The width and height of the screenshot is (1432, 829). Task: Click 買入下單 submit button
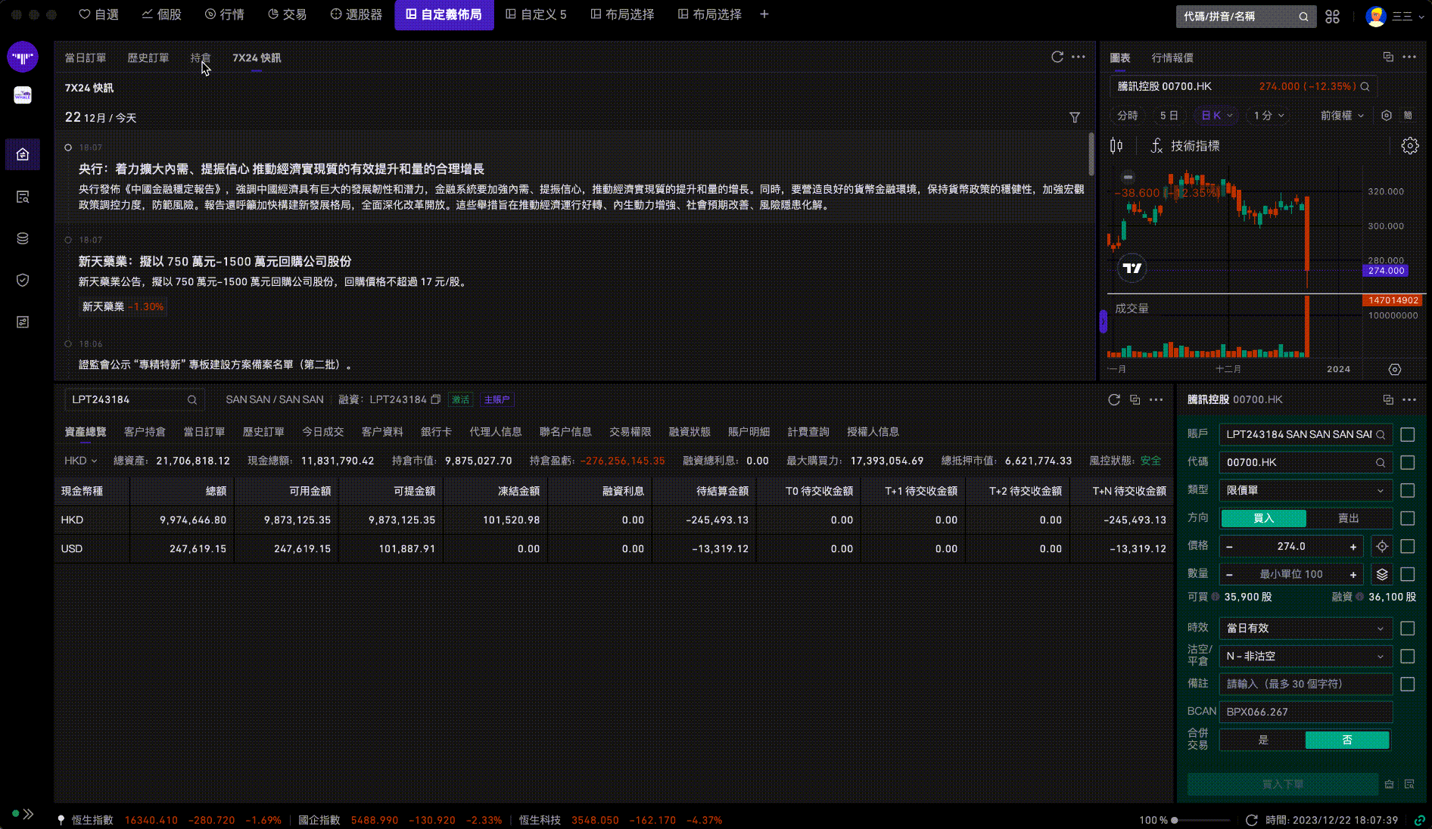1283,784
